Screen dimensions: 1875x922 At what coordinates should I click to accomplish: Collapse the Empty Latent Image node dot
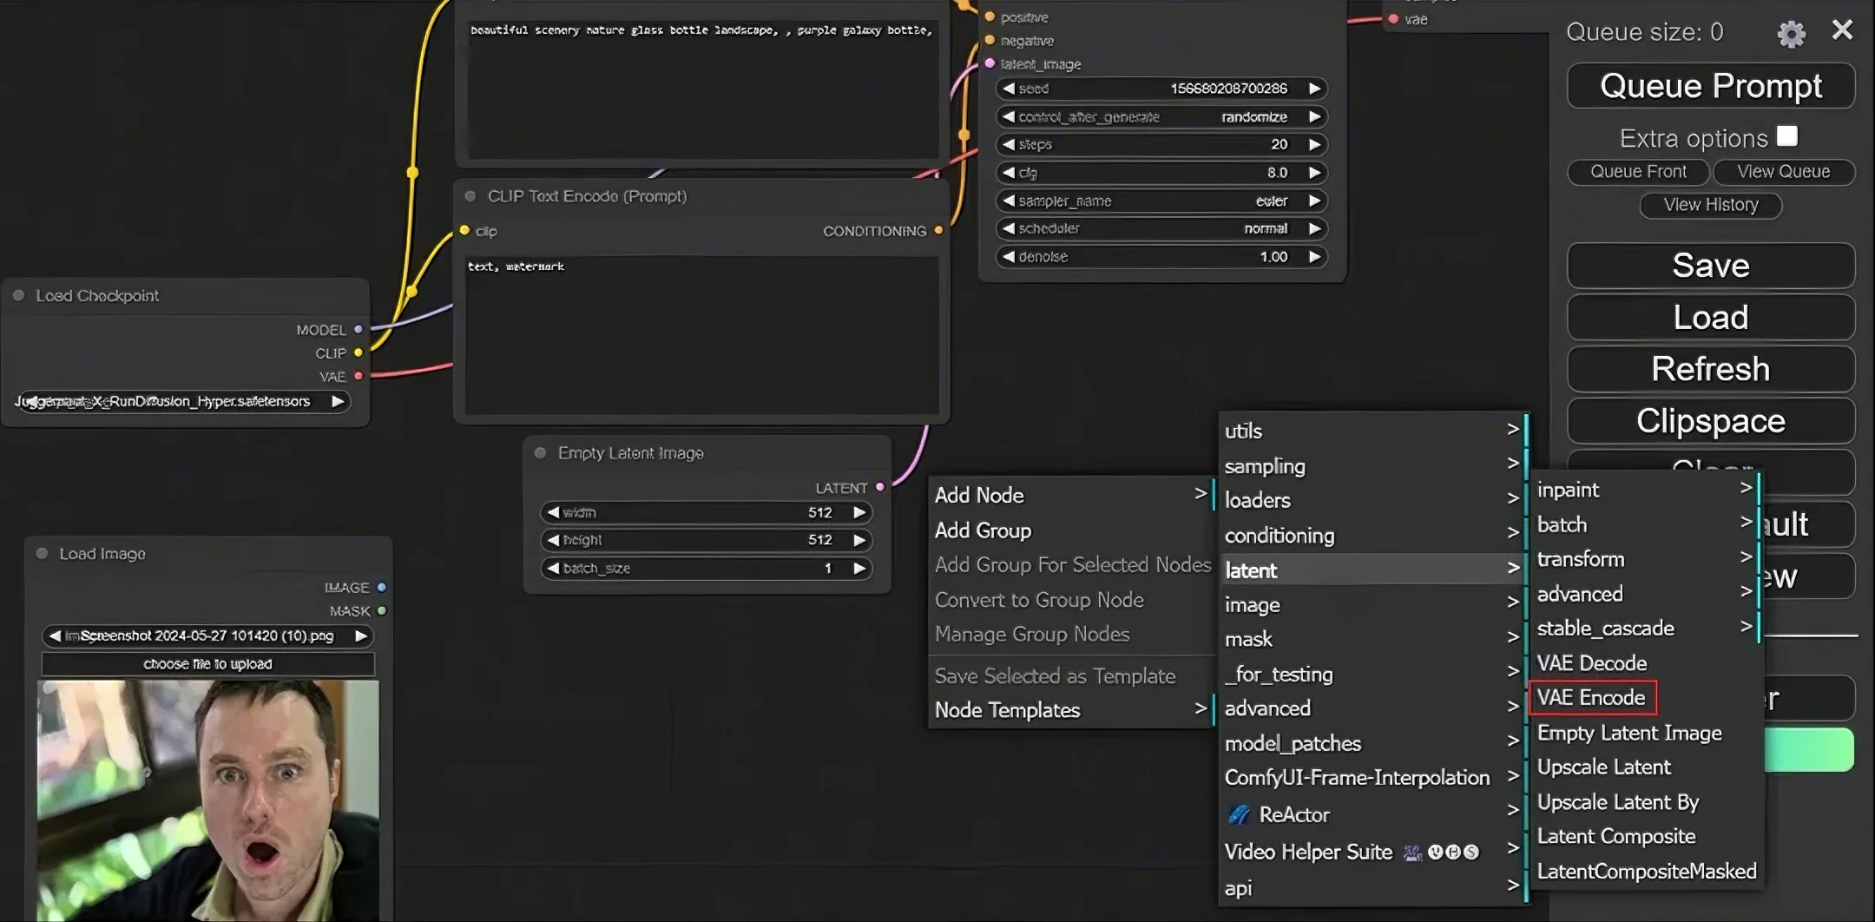click(540, 452)
